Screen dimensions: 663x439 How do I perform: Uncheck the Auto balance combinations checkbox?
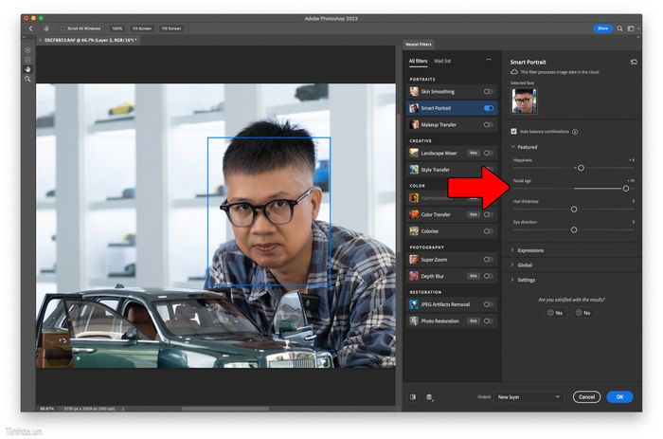pos(513,131)
